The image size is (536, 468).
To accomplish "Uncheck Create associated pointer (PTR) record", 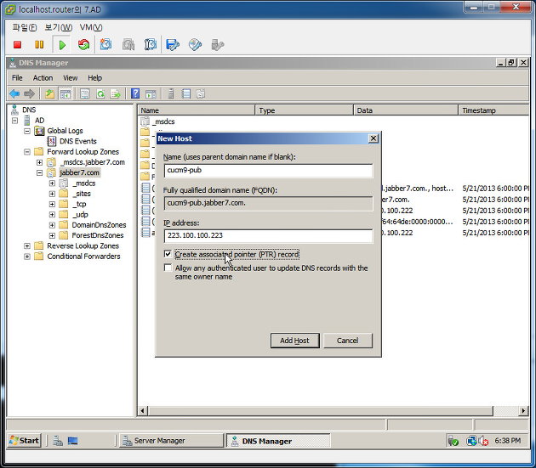I will tap(168, 254).
